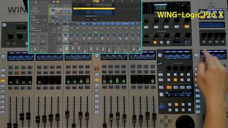This screenshot has width=228, height=128.
Task: Click the Kick track's instrument icon
Action: 53,10
